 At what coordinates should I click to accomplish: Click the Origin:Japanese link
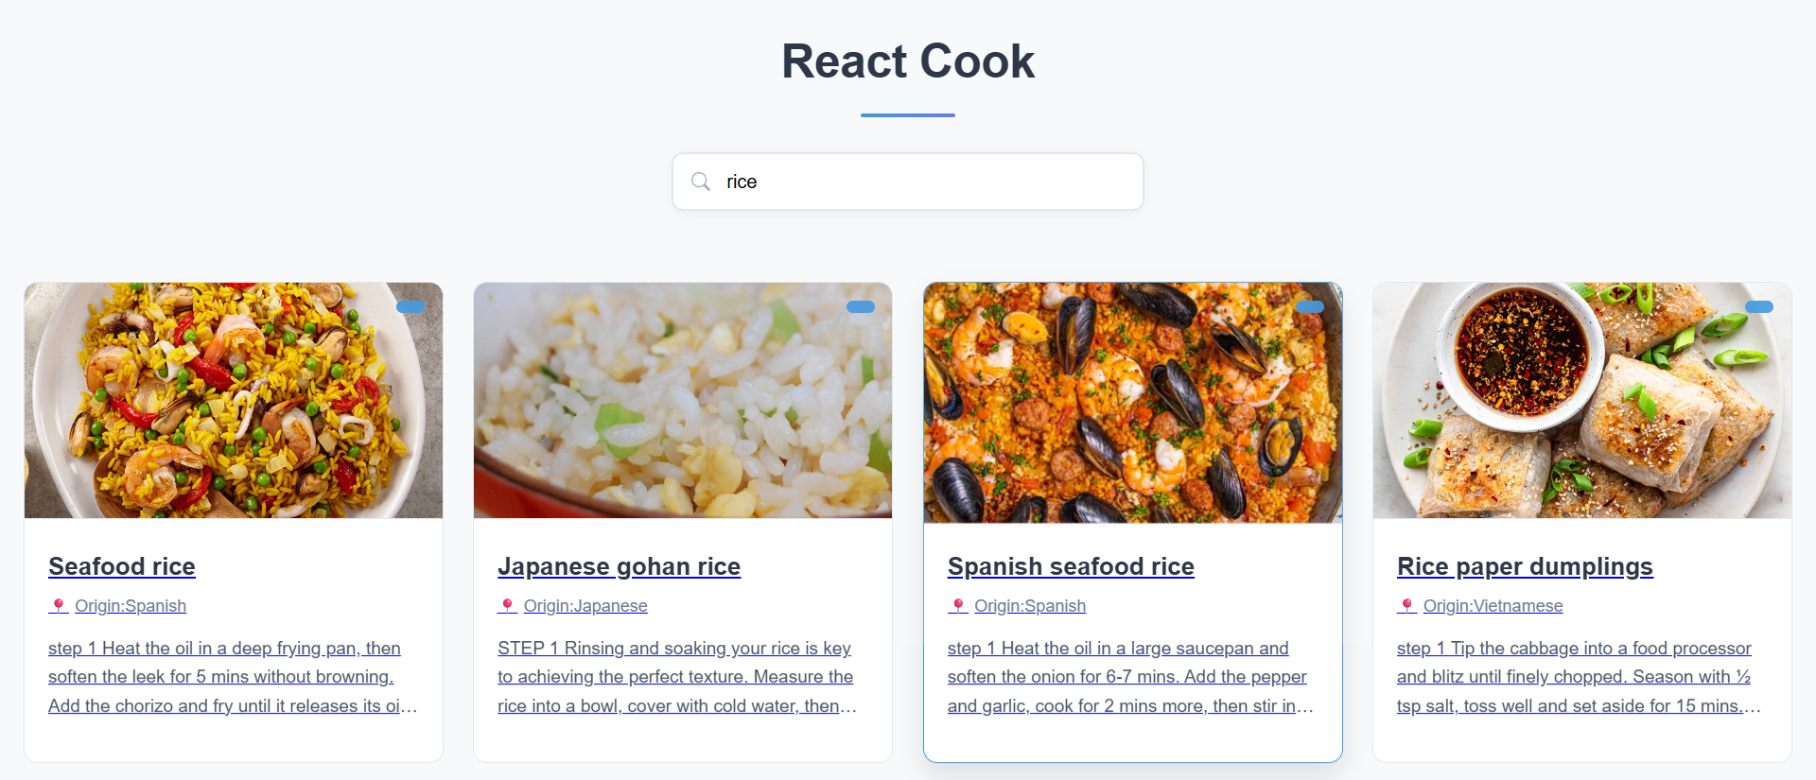click(585, 606)
